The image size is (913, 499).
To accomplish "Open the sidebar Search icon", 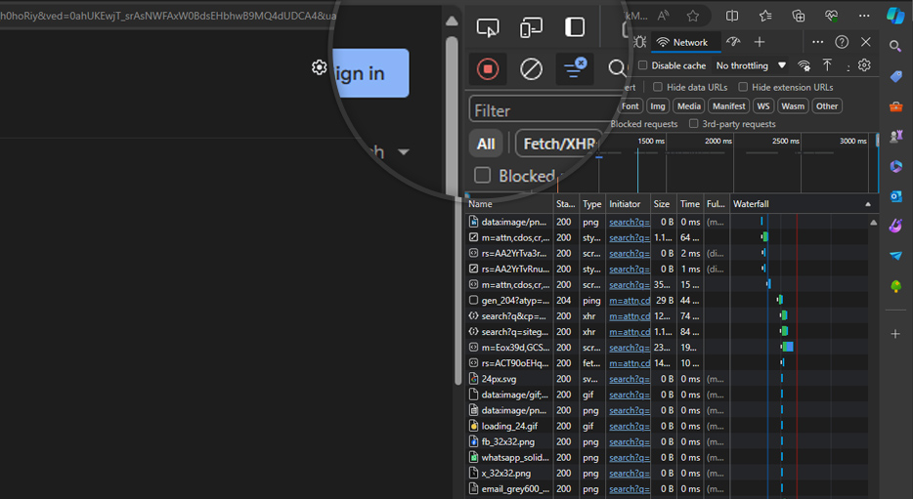I will 895,46.
